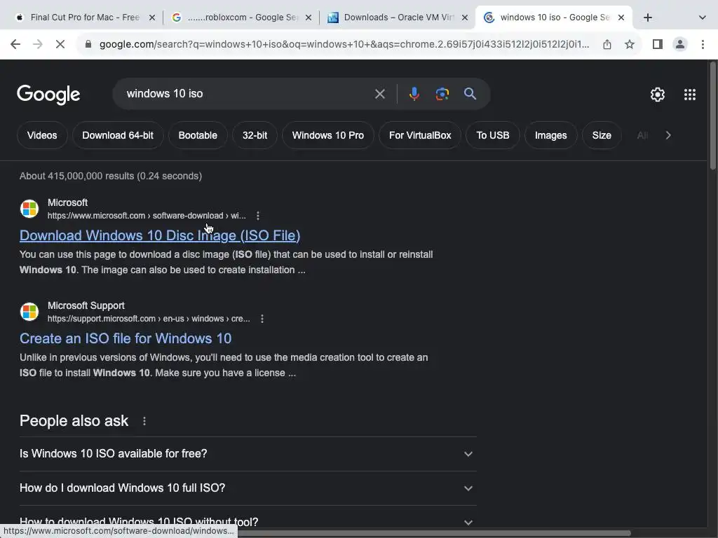Image resolution: width=718 pixels, height=538 pixels.
Task: Click the horizontal page scrollbar
Action: (433, 533)
